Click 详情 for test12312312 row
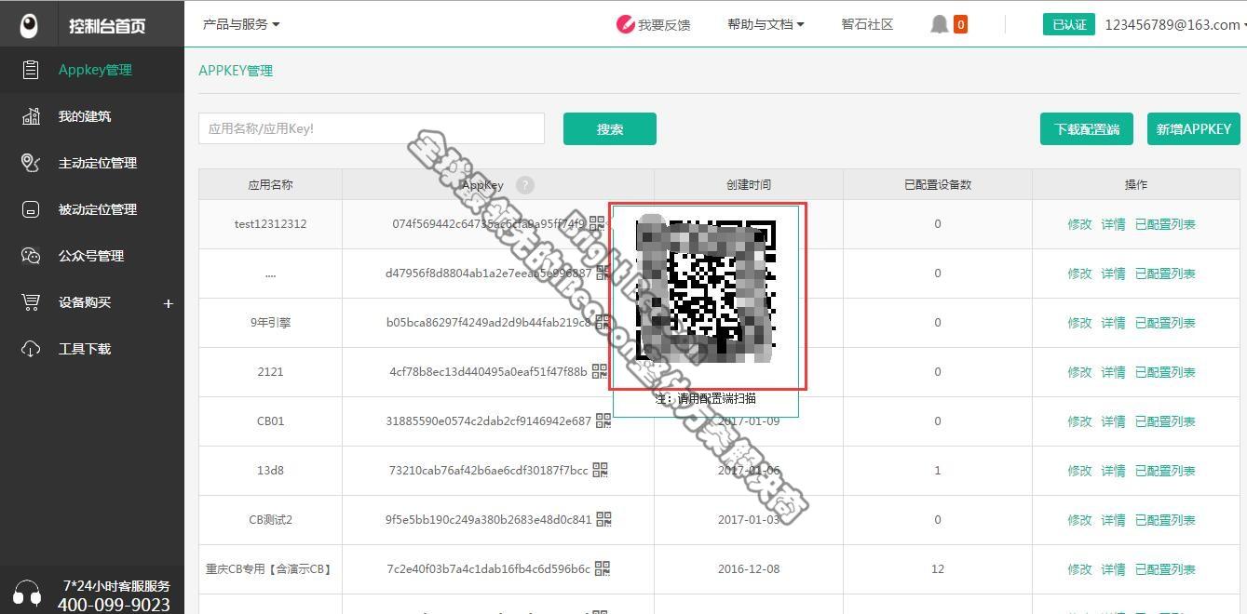This screenshot has width=1247, height=614. (1113, 223)
